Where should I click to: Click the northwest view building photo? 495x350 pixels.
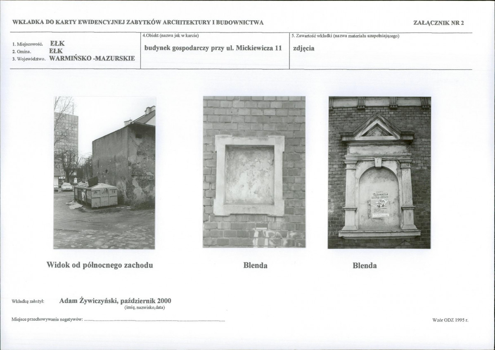[104, 173]
